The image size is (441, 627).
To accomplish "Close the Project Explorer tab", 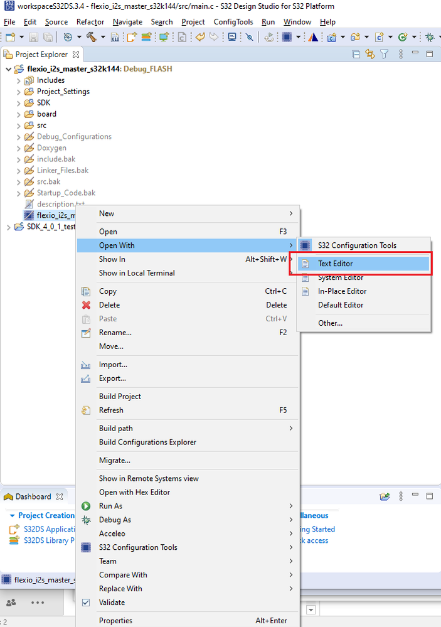I will pos(76,55).
